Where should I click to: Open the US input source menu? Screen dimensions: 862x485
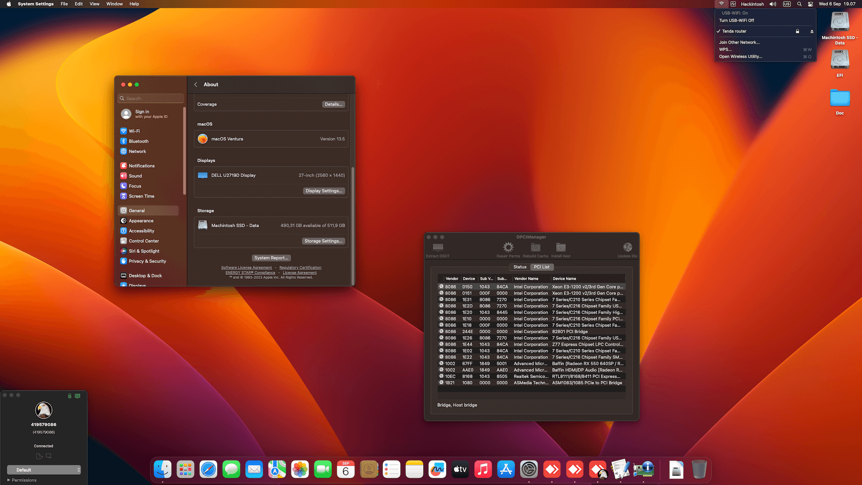tap(787, 4)
